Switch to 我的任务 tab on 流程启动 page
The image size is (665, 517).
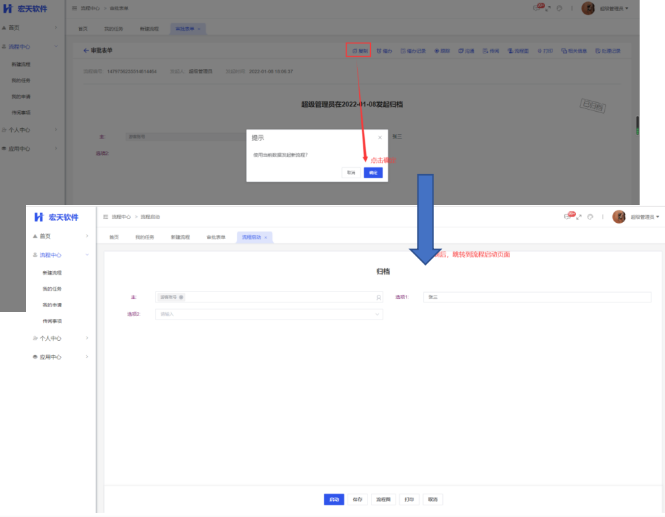[145, 237]
